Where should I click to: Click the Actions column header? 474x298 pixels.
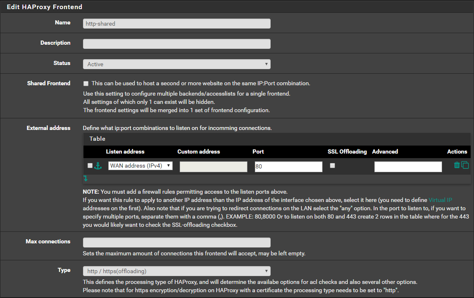pos(457,151)
